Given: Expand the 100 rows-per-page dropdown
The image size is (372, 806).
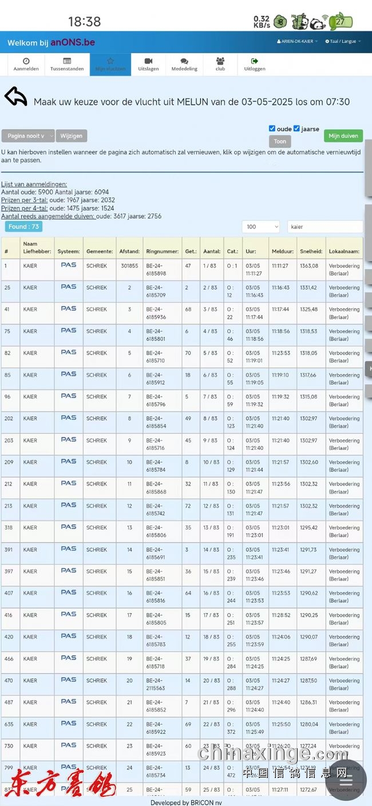Looking at the screenshot, I should (260, 227).
